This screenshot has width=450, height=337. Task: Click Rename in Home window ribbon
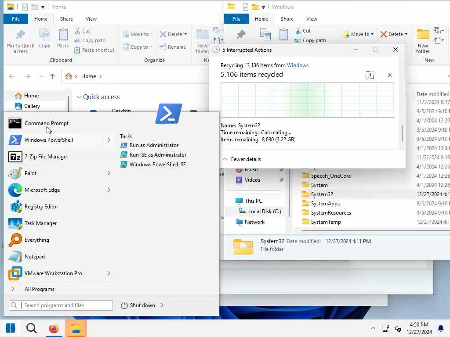coord(173,47)
